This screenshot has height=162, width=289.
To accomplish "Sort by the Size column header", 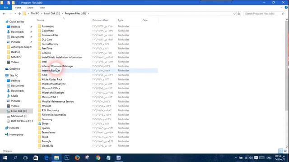I will point(145,20).
